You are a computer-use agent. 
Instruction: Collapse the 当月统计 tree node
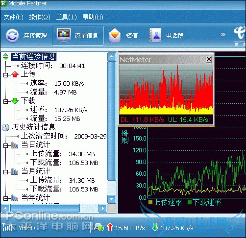tap(6, 172)
